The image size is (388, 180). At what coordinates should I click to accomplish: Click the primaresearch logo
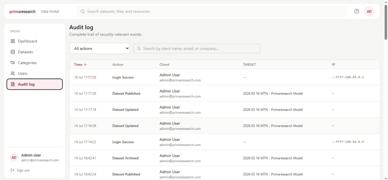click(22, 12)
